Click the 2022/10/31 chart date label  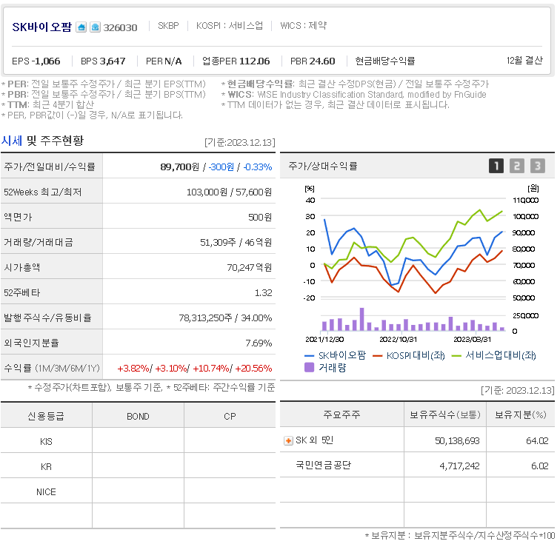[398, 340]
